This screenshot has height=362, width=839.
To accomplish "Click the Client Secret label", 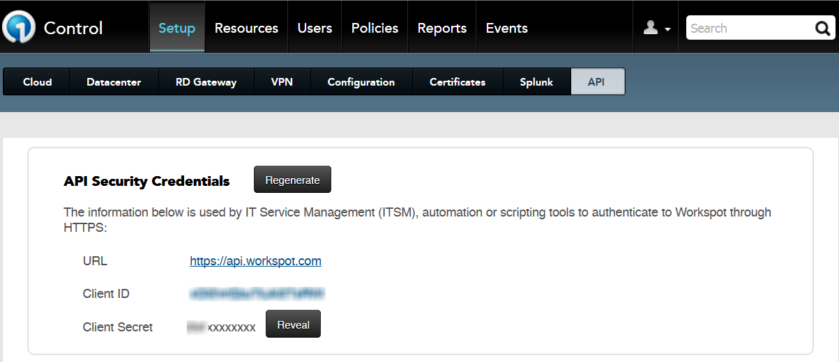I will pos(118,326).
